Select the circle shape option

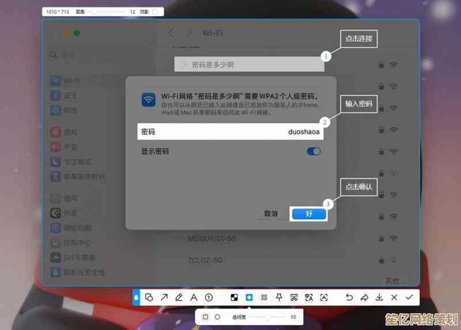point(217,317)
